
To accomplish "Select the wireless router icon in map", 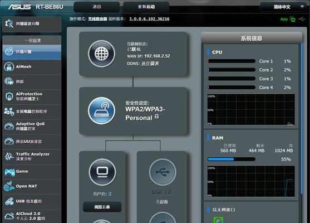I will (102, 111).
